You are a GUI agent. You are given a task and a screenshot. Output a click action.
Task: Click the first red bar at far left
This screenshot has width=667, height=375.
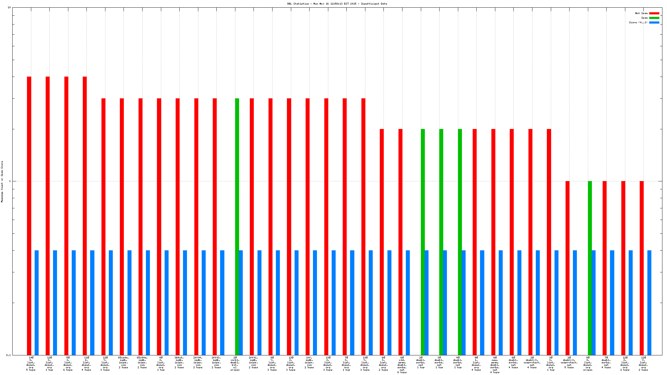(29, 214)
